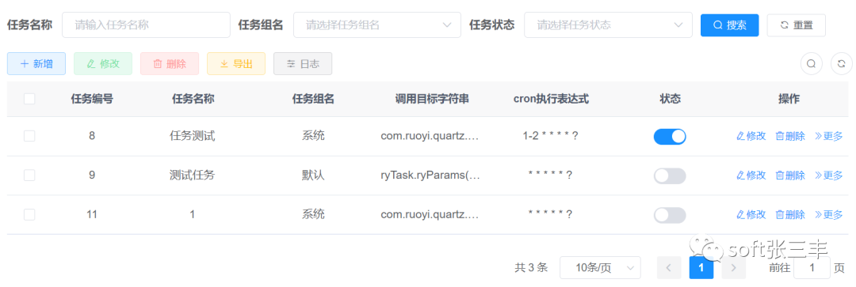856x287 pixels.
Task: Expand 更多 menu for task 11
Action: pos(829,214)
